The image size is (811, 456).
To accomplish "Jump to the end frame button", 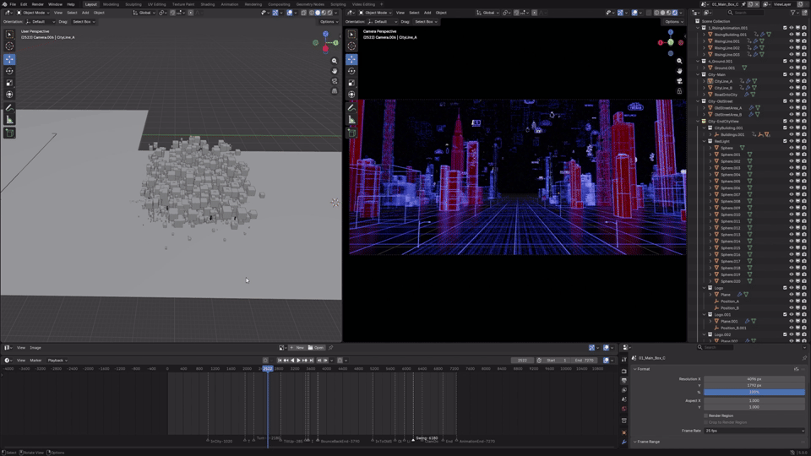I will coord(312,361).
